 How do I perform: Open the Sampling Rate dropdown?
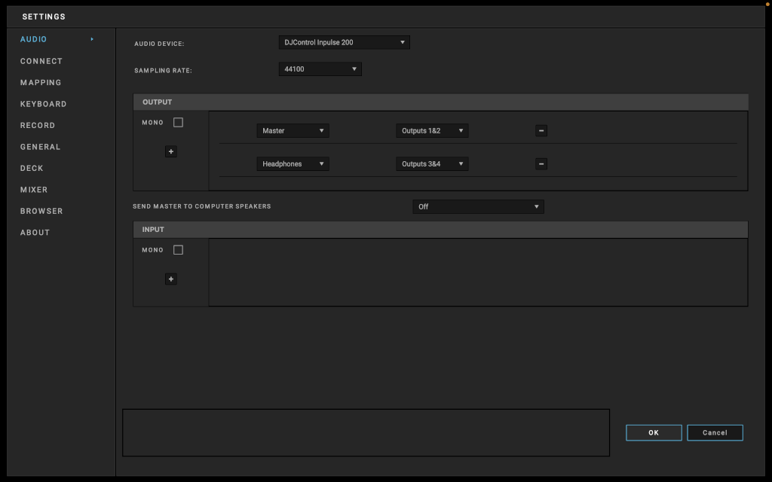(320, 69)
